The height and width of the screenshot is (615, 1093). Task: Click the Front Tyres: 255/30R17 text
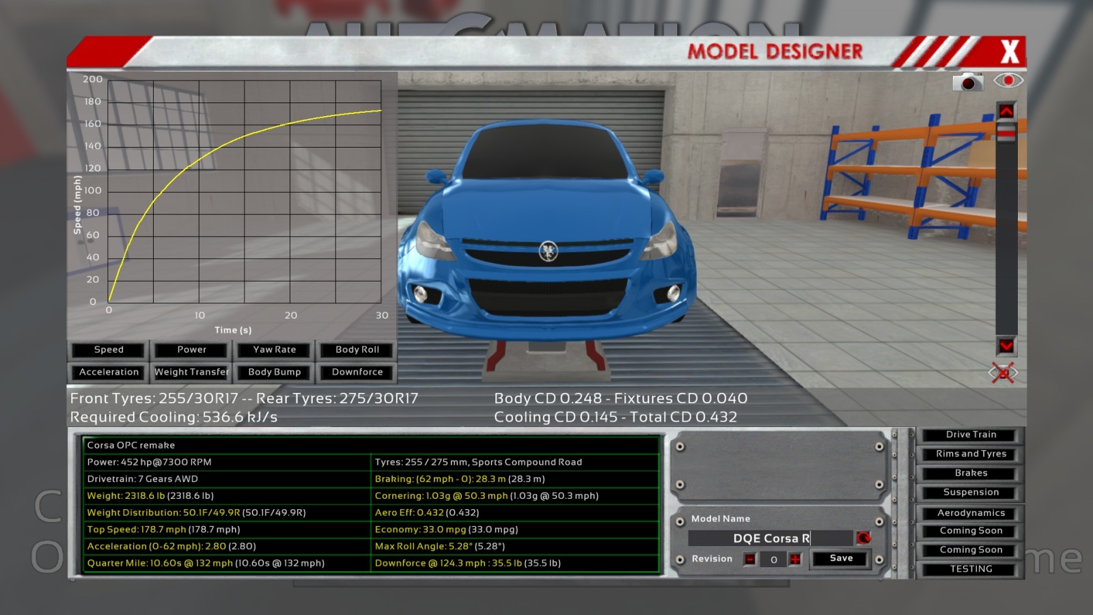tap(154, 398)
